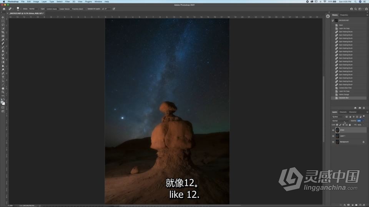Open the Filter menu
369x207 pixels.
point(67,2)
